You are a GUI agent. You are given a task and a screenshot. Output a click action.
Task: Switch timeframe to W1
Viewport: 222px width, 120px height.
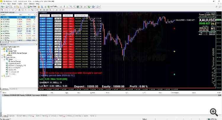(60, 10)
